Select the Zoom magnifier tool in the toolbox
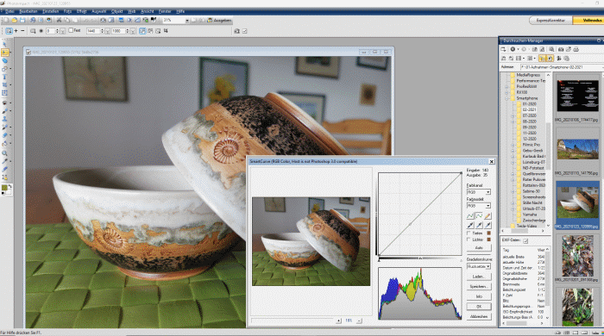The width and height of the screenshot is (604, 336). [4, 152]
